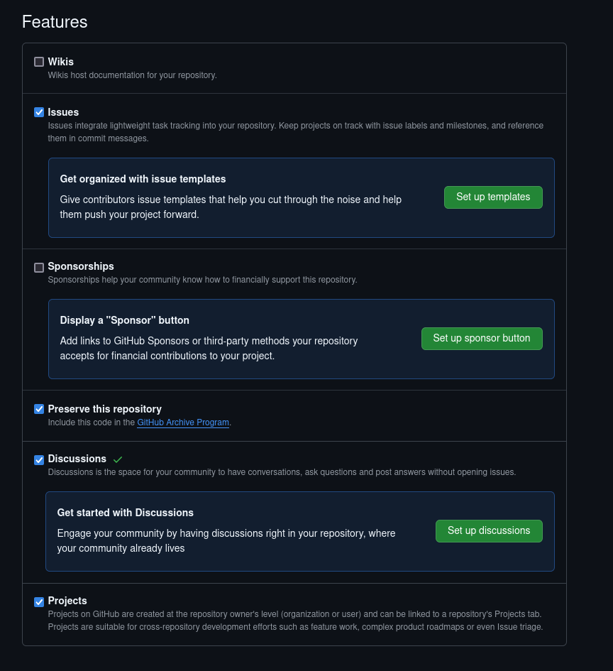Click the Display a Sponsor button heading
This screenshot has height=671, width=613.
click(125, 320)
